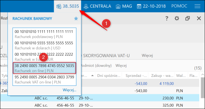Click the Wal... column header
The image size is (205, 109).
click(x=181, y=75)
